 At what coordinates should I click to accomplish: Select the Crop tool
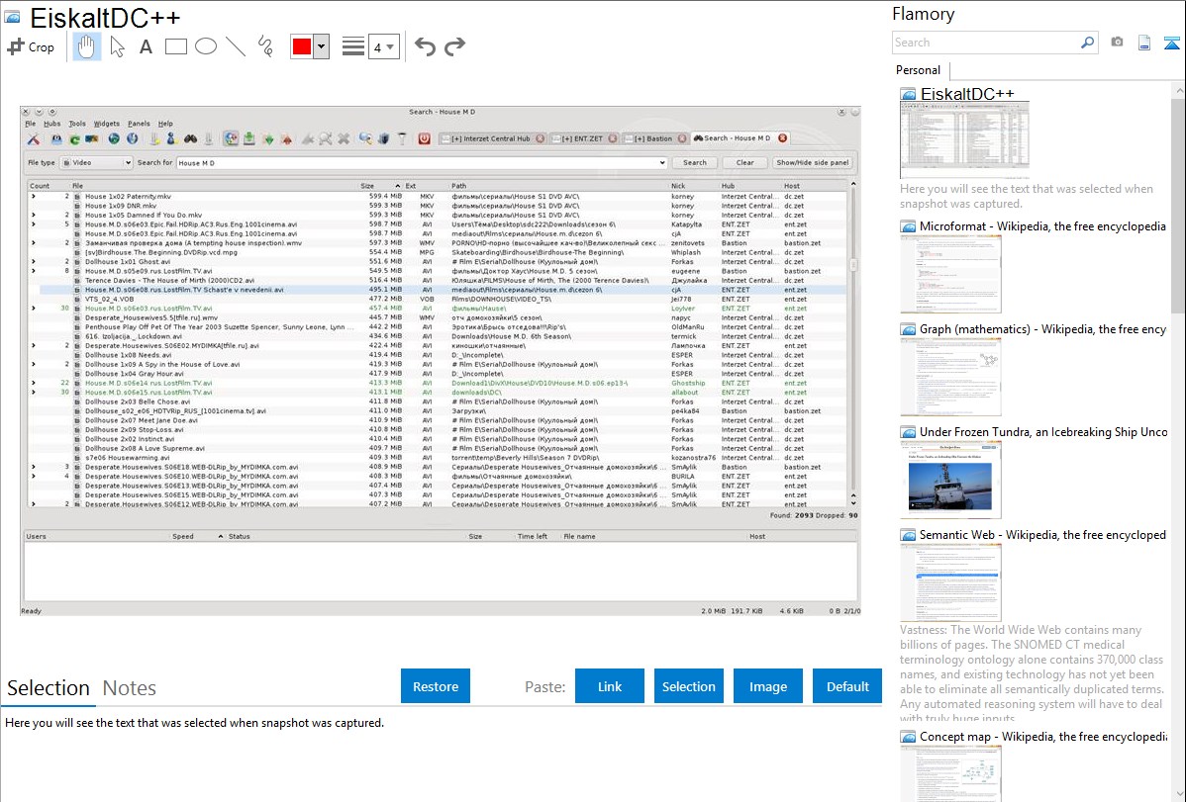point(31,46)
